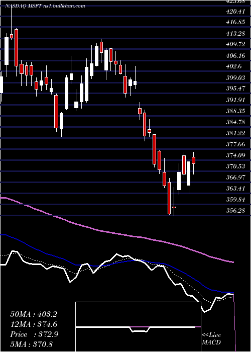
Task: Click the 377.66 price axis label
Action: [235, 144]
